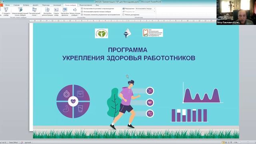Image resolution: width=256 pixels, height=144 pixels.
Task: Click the zoom out minus button
Action: 240,142
